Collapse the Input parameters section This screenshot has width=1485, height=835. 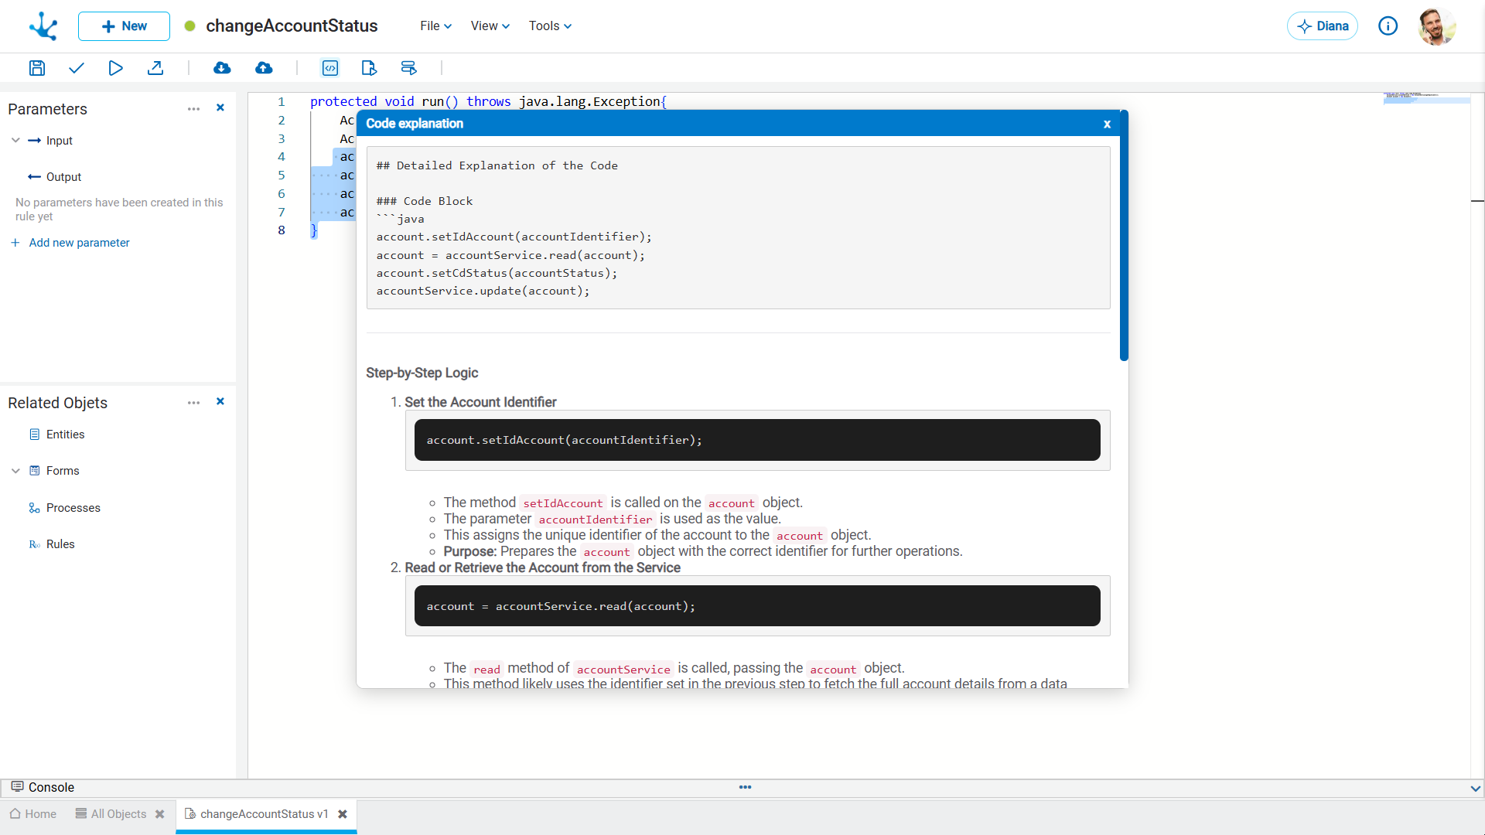pyautogui.click(x=15, y=141)
